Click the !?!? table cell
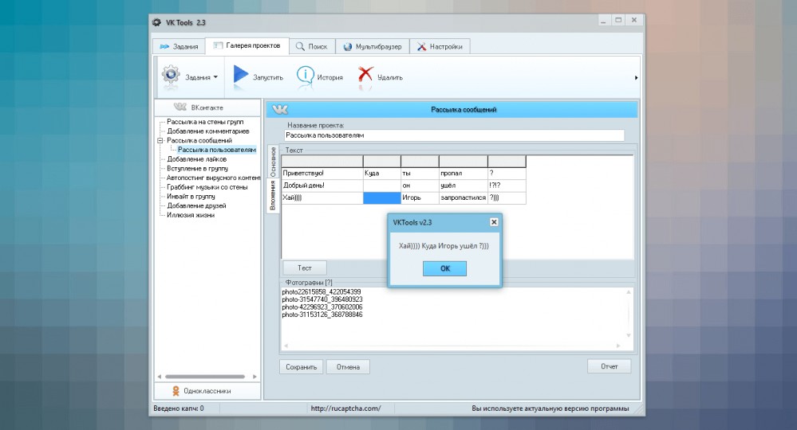 (x=507, y=186)
